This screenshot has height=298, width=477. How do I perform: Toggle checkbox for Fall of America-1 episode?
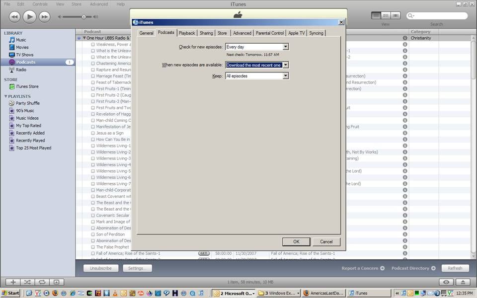93,253
